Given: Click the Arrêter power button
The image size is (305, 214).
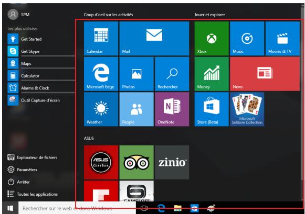Looking at the screenshot, I should [x=19, y=182].
